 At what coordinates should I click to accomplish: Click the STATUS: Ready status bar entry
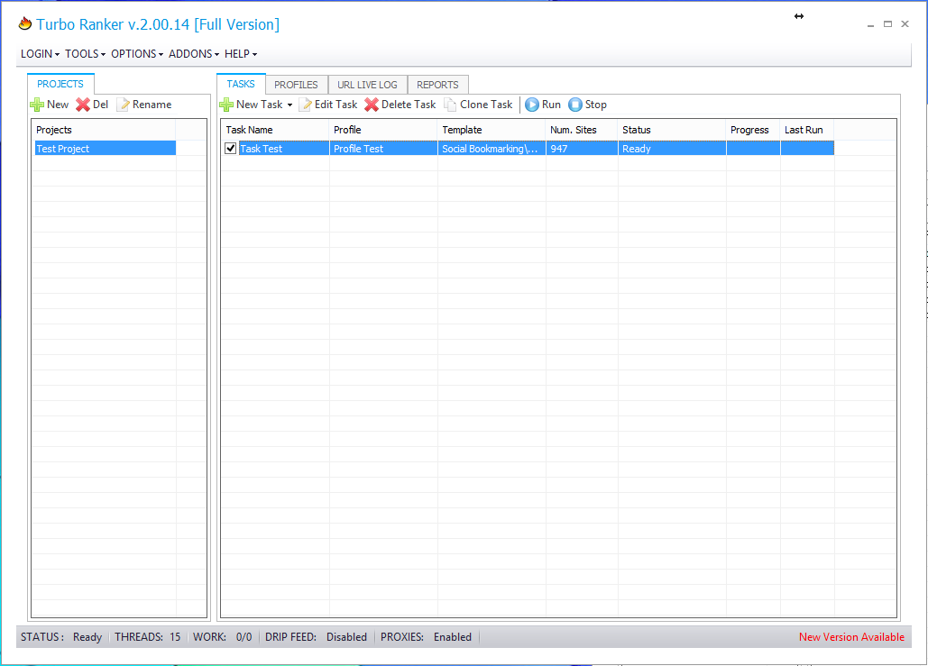tap(61, 637)
